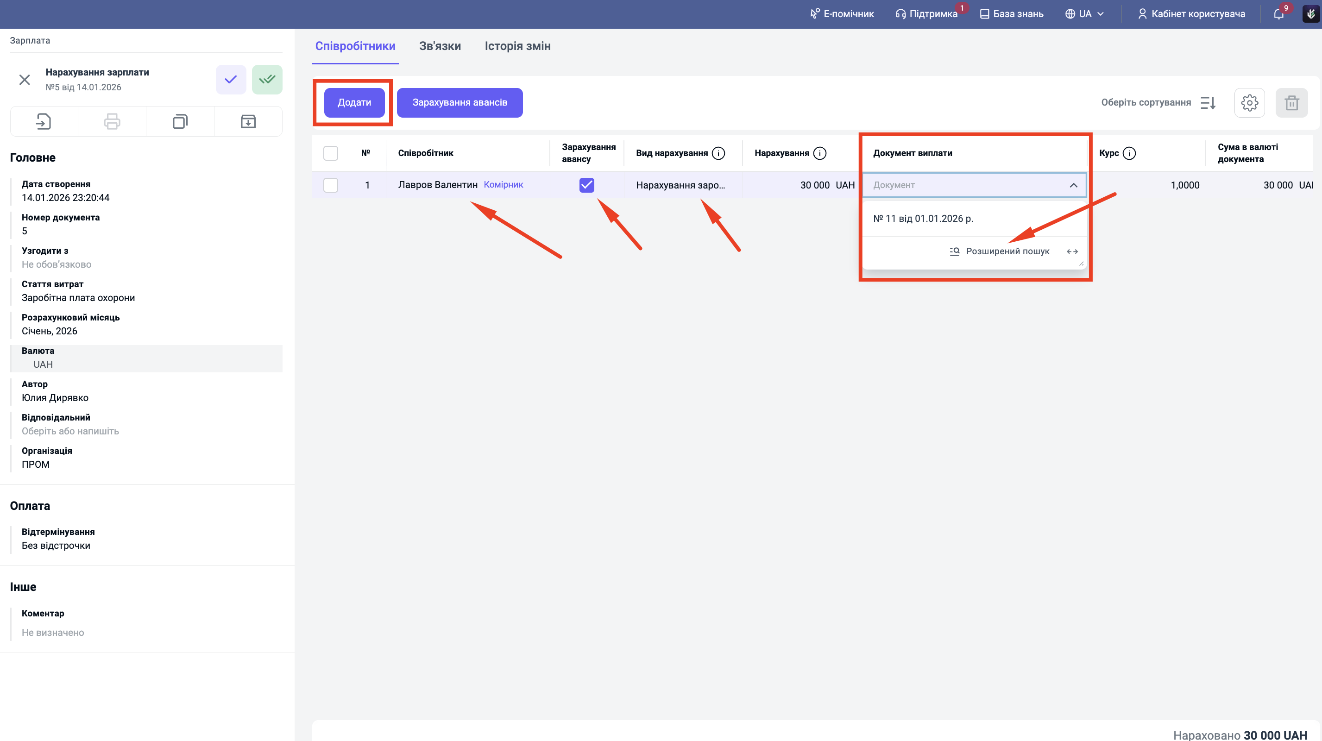Image resolution: width=1322 pixels, height=741 pixels.
Task: Select row 1 checkbox for Лавров Валентин
Action: click(331, 185)
